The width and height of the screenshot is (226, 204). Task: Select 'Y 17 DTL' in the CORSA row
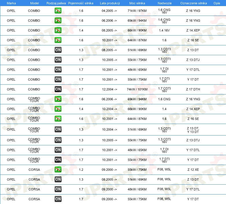tap(193, 189)
